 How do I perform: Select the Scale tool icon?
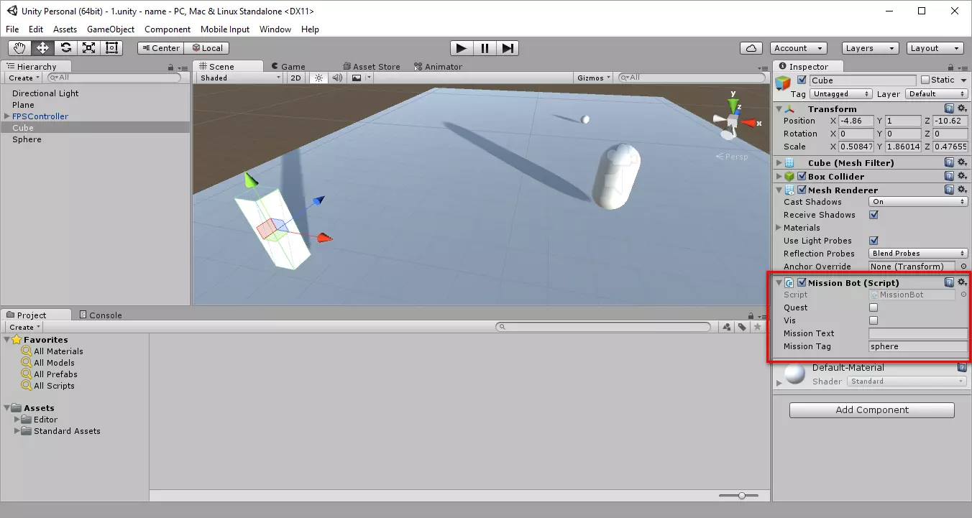click(x=88, y=48)
